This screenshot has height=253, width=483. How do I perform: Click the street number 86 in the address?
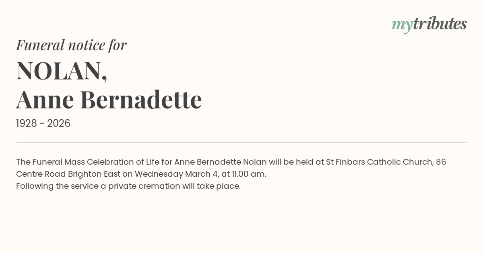tap(441, 162)
